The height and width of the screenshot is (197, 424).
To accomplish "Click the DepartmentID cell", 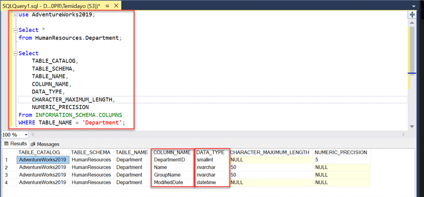I will pyautogui.click(x=172, y=160).
